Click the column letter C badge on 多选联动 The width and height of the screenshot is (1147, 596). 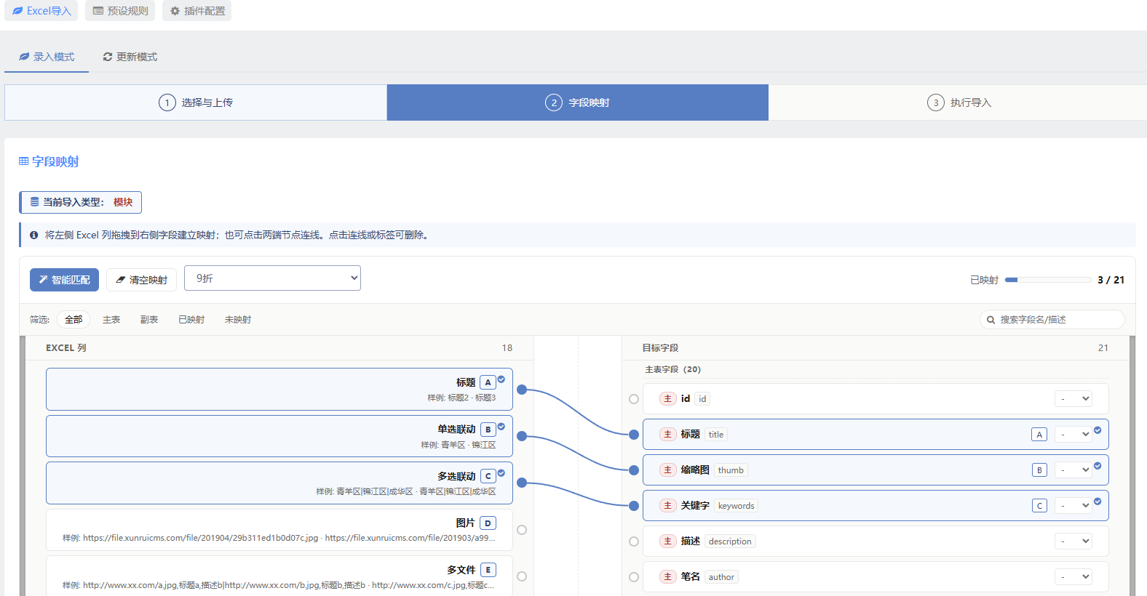click(488, 476)
